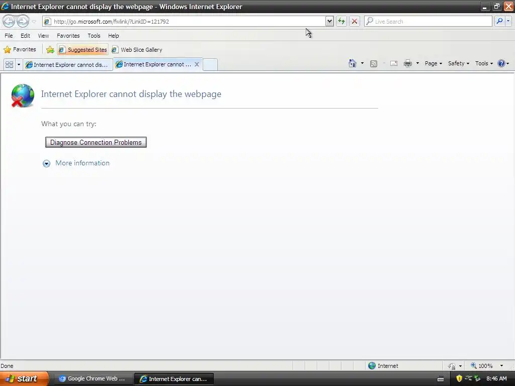Viewport: 515px width, 386px height.
Task: Open Web Slice Gallery link
Action: [137, 50]
